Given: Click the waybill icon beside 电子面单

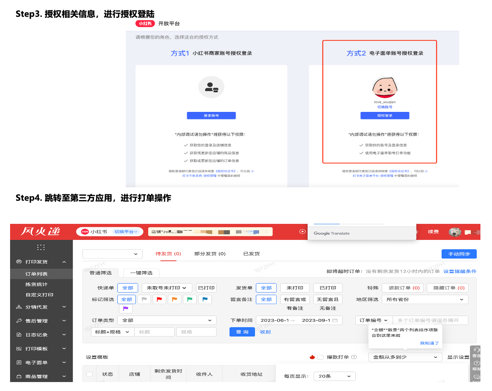Looking at the screenshot, I should tap(19, 363).
